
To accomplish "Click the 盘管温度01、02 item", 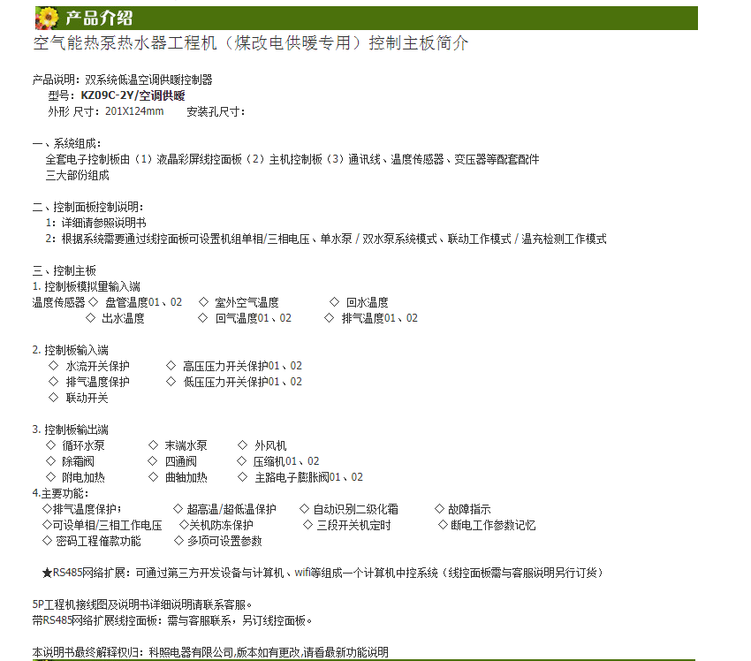I will [x=144, y=302].
